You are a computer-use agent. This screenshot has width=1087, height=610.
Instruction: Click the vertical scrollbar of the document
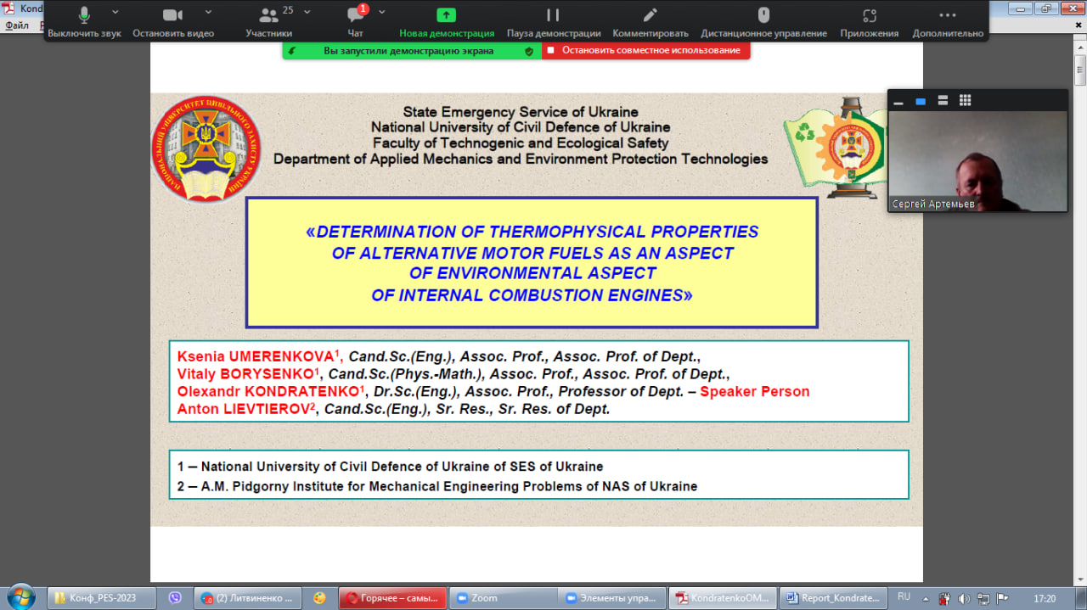[x=1079, y=255]
